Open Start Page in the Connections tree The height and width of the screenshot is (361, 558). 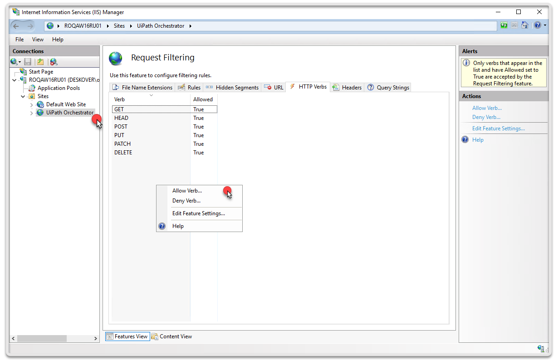(x=41, y=72)
